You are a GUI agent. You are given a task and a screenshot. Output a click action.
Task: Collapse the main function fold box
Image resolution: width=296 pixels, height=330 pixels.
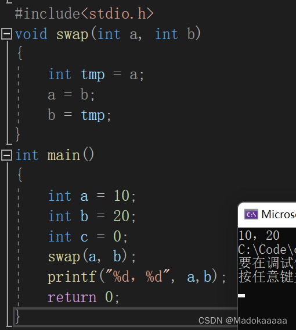tap(7, 155)
